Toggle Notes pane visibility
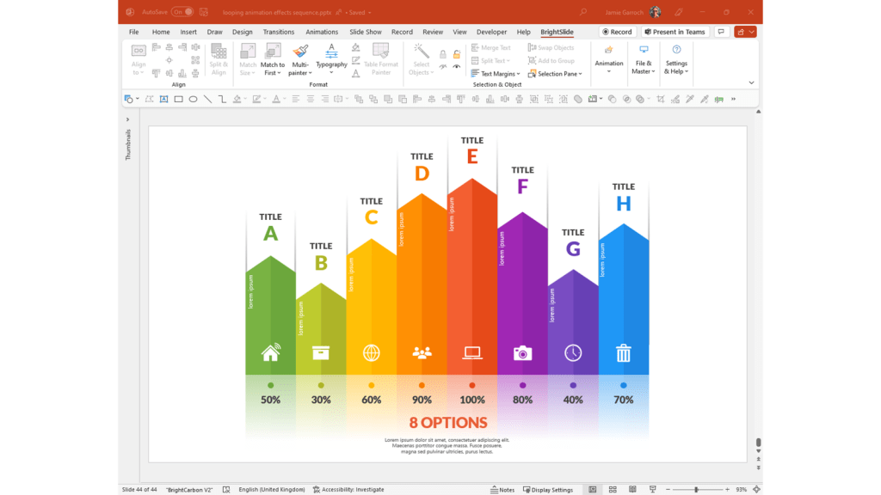 coord(502,488)
